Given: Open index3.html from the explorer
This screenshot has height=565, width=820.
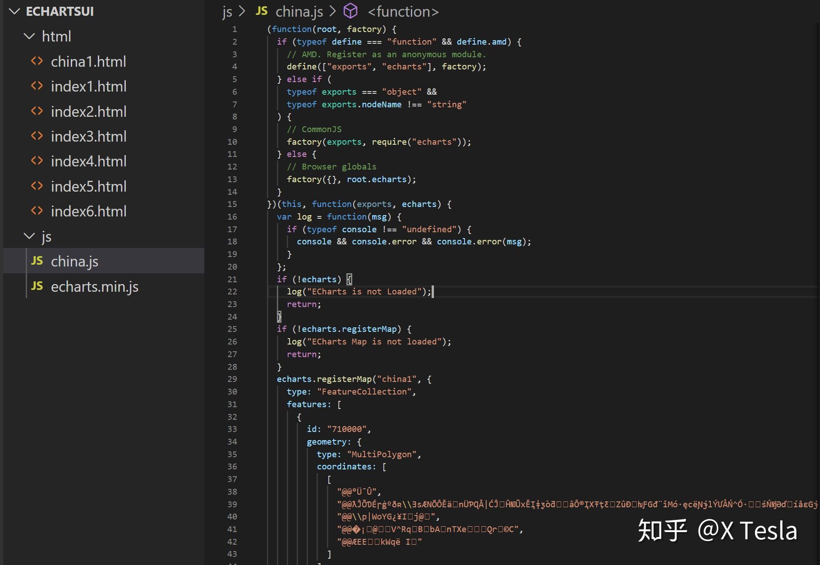Looking at the screenshot, I should coord(88,136).
